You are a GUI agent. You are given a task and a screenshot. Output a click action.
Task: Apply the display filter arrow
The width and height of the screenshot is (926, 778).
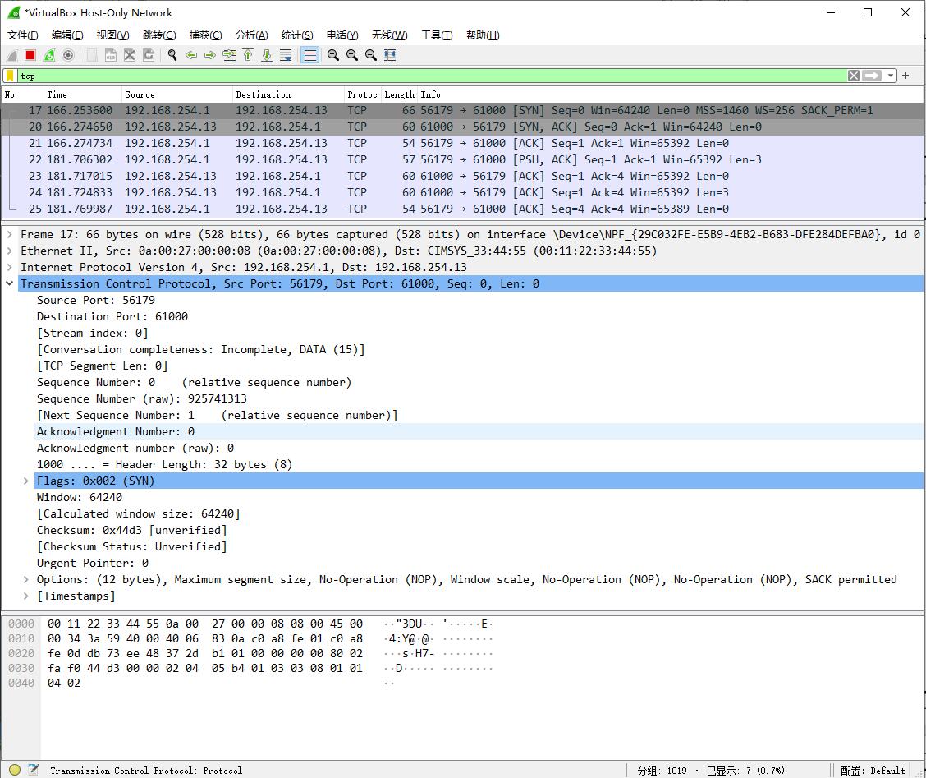coord(872,76)
